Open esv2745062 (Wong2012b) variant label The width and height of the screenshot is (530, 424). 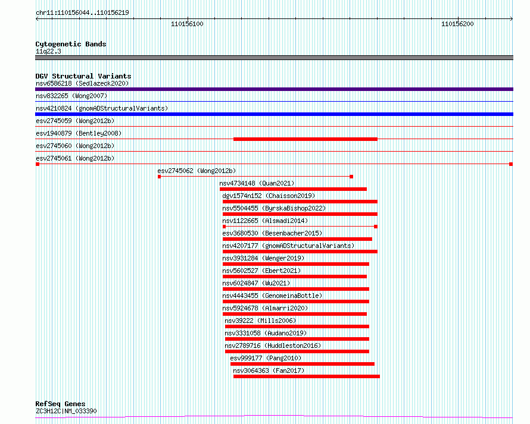[197, 171]
